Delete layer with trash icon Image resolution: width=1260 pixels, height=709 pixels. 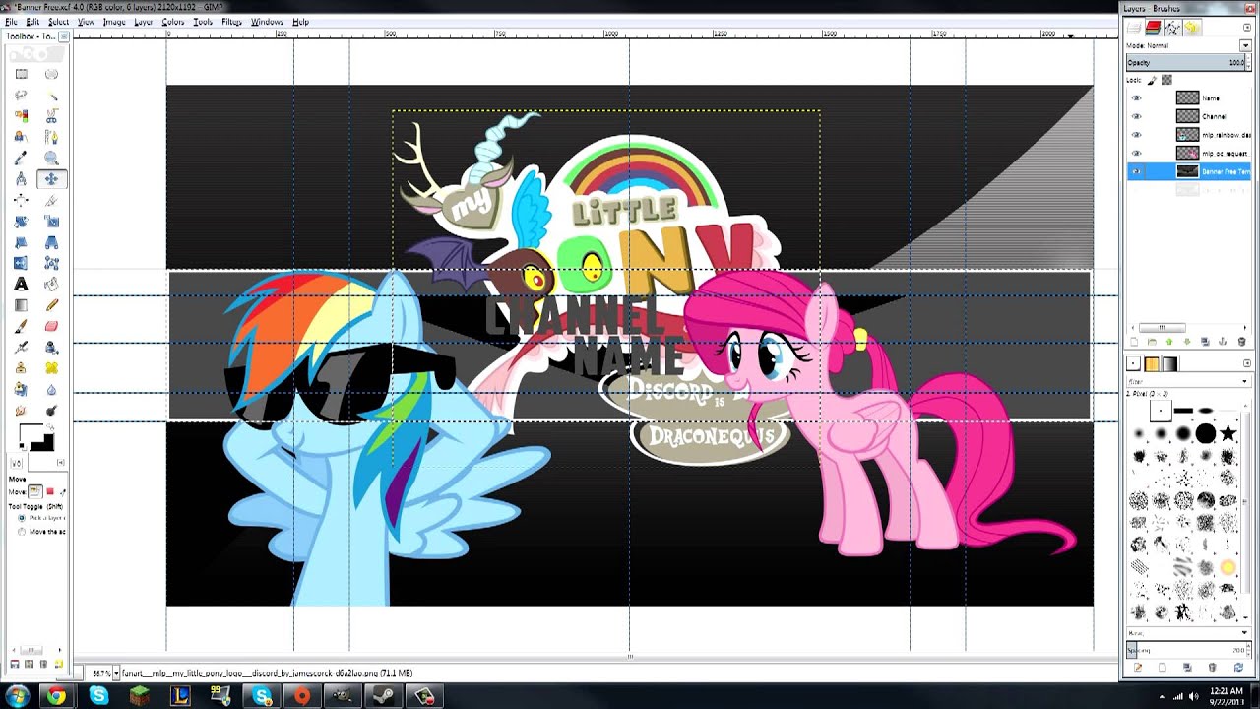click(x=1241, y=342)
